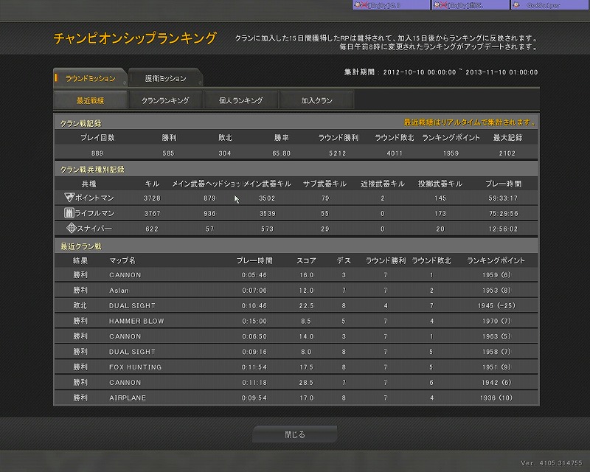Click the GodSniper window icon at top
This screenshot has width=590, height=472.
pos(518,4)
